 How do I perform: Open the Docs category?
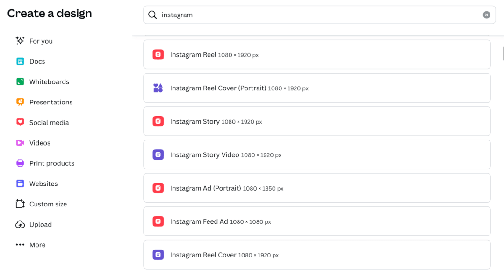pyautogui.click(x=37, y=61)
